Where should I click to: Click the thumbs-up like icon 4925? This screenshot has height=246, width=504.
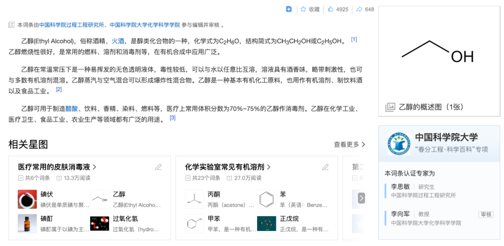330,9
